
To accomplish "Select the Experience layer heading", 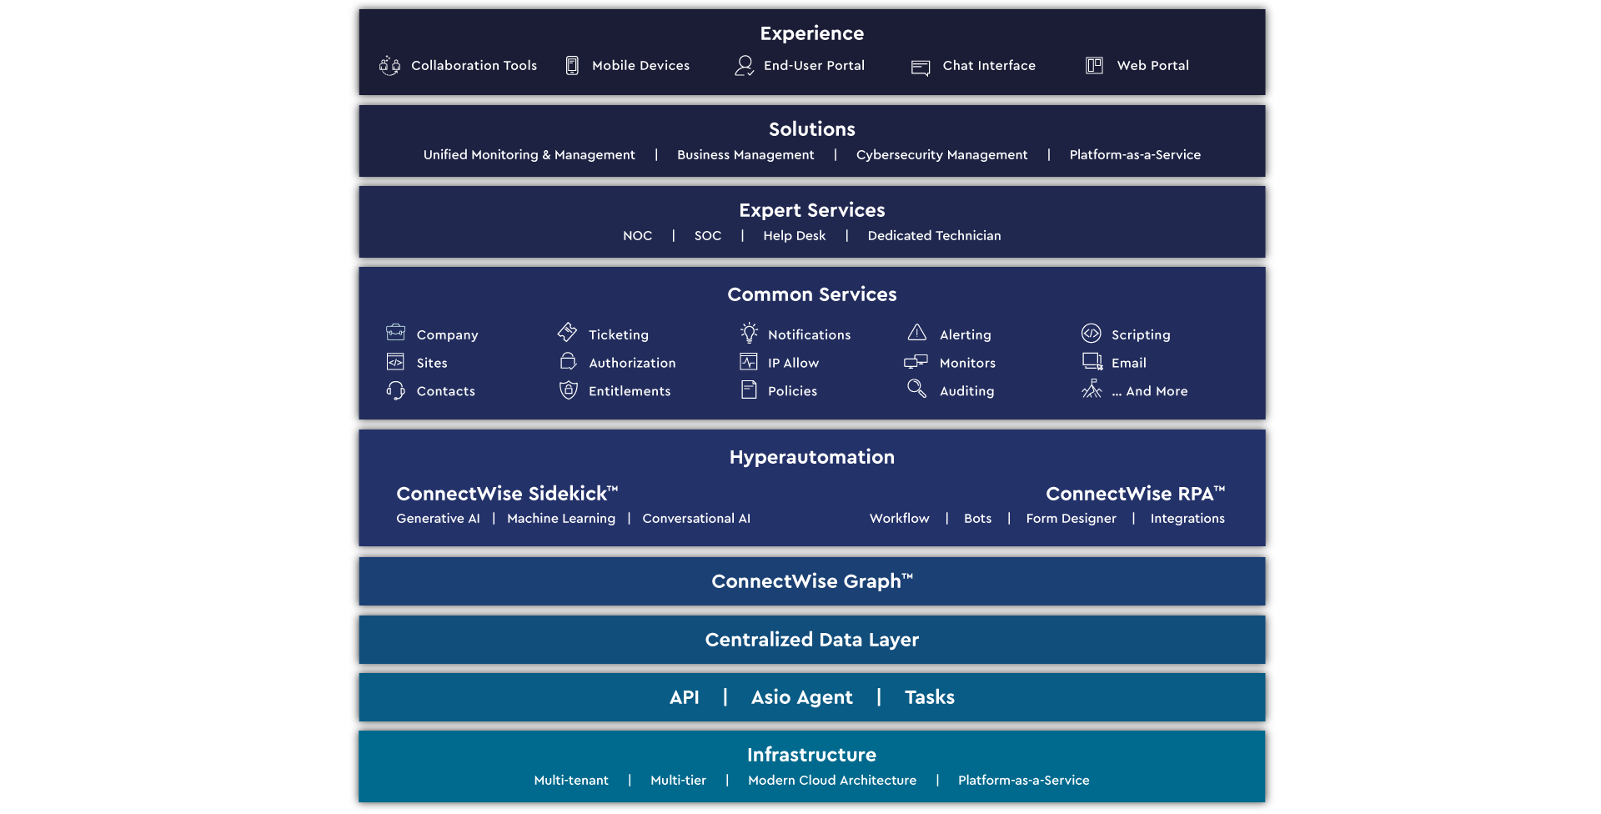I will pyautogui.click(x=811, y=33).
